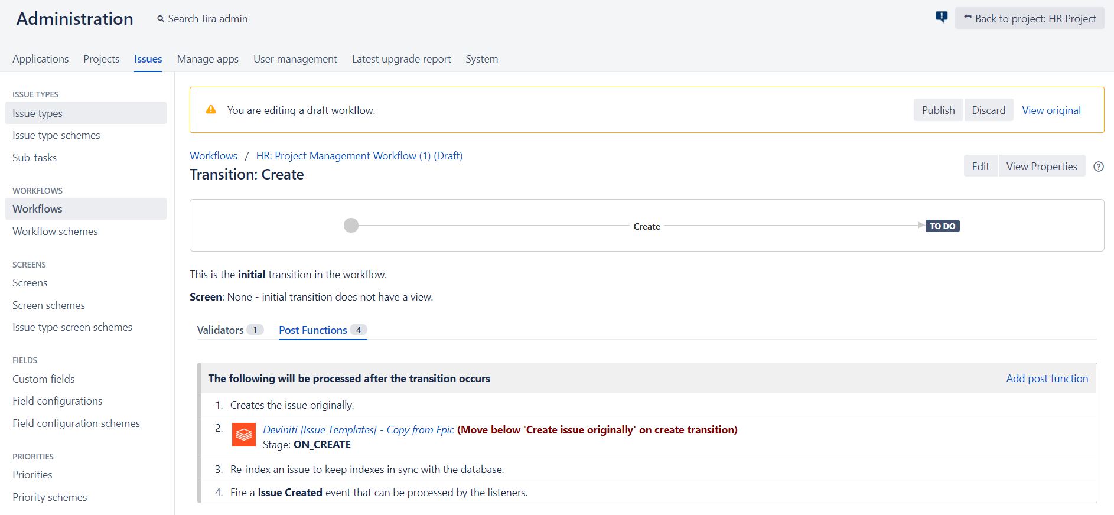
Task: Click the search magnifier icon
Action: [161, 19]
